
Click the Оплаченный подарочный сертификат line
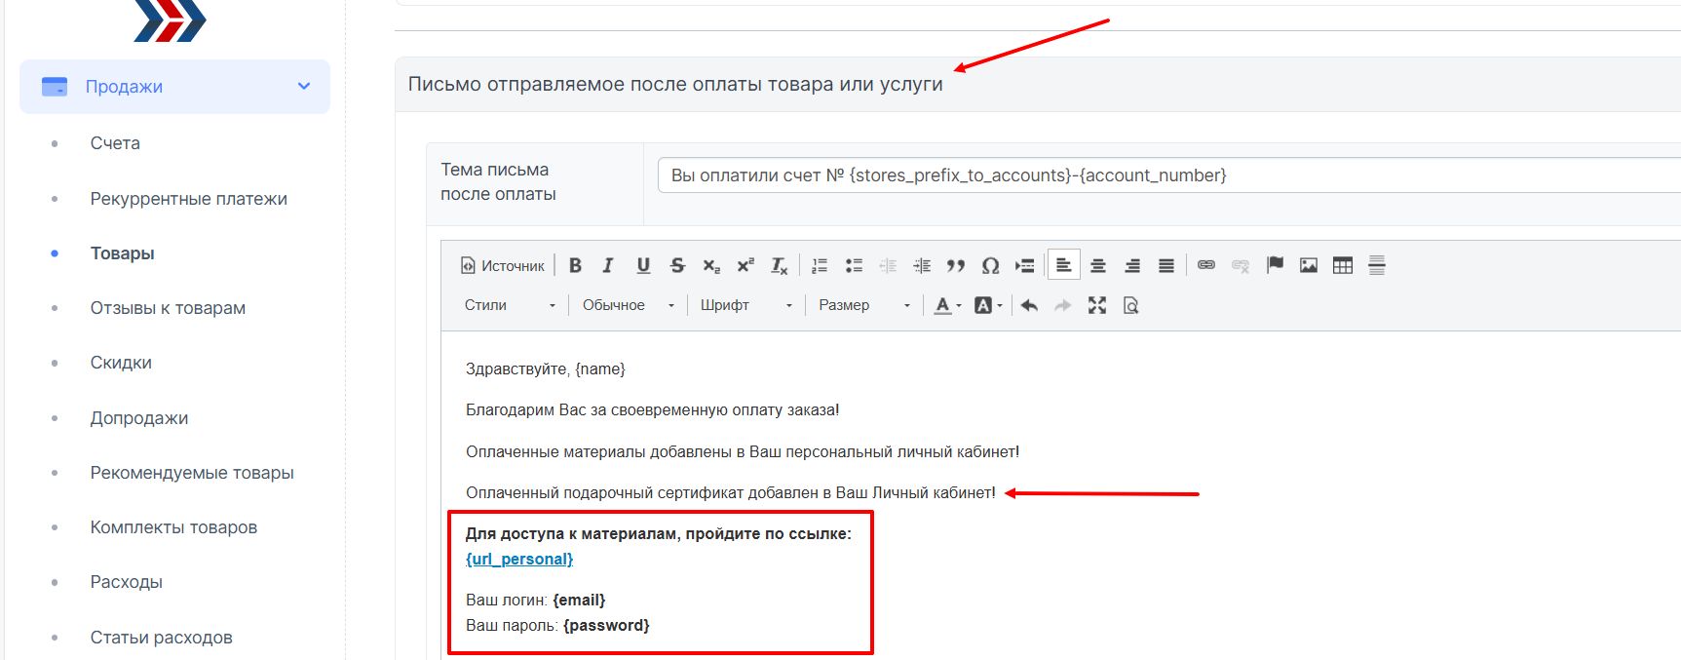731,493
